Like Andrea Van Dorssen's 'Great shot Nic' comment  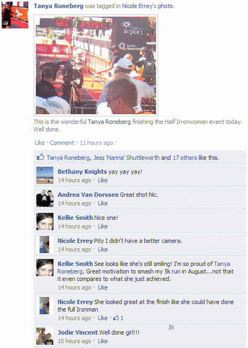point(103,203)
